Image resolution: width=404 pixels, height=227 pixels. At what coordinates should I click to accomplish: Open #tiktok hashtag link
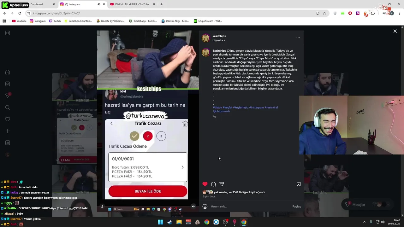pos(217,108)
